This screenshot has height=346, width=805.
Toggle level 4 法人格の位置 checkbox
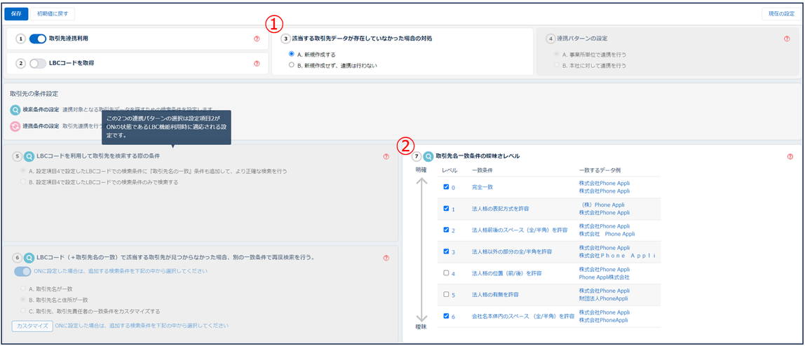[x=446, y=273]
